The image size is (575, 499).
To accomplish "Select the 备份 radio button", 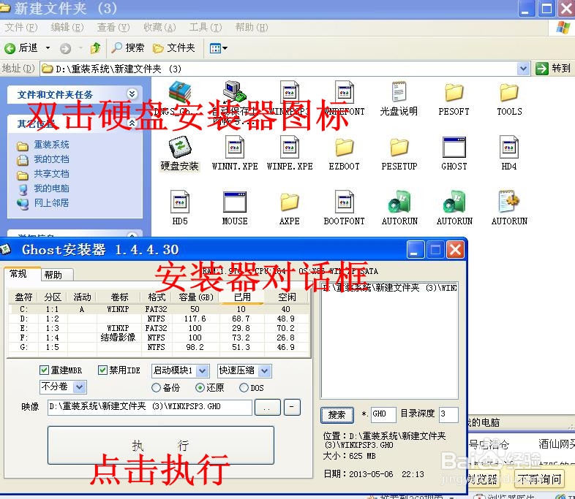I will [x=156, y=388].
